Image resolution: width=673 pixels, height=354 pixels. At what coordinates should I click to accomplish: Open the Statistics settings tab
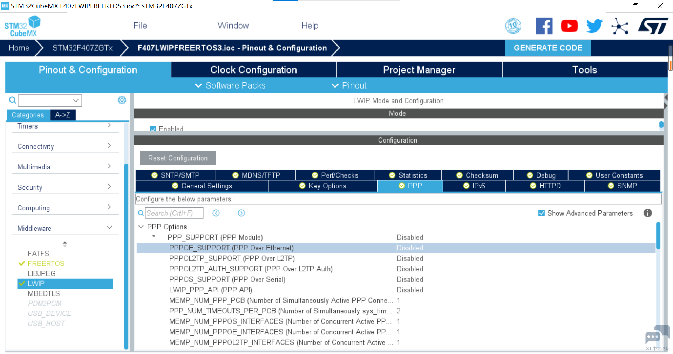tap(408, 175)
